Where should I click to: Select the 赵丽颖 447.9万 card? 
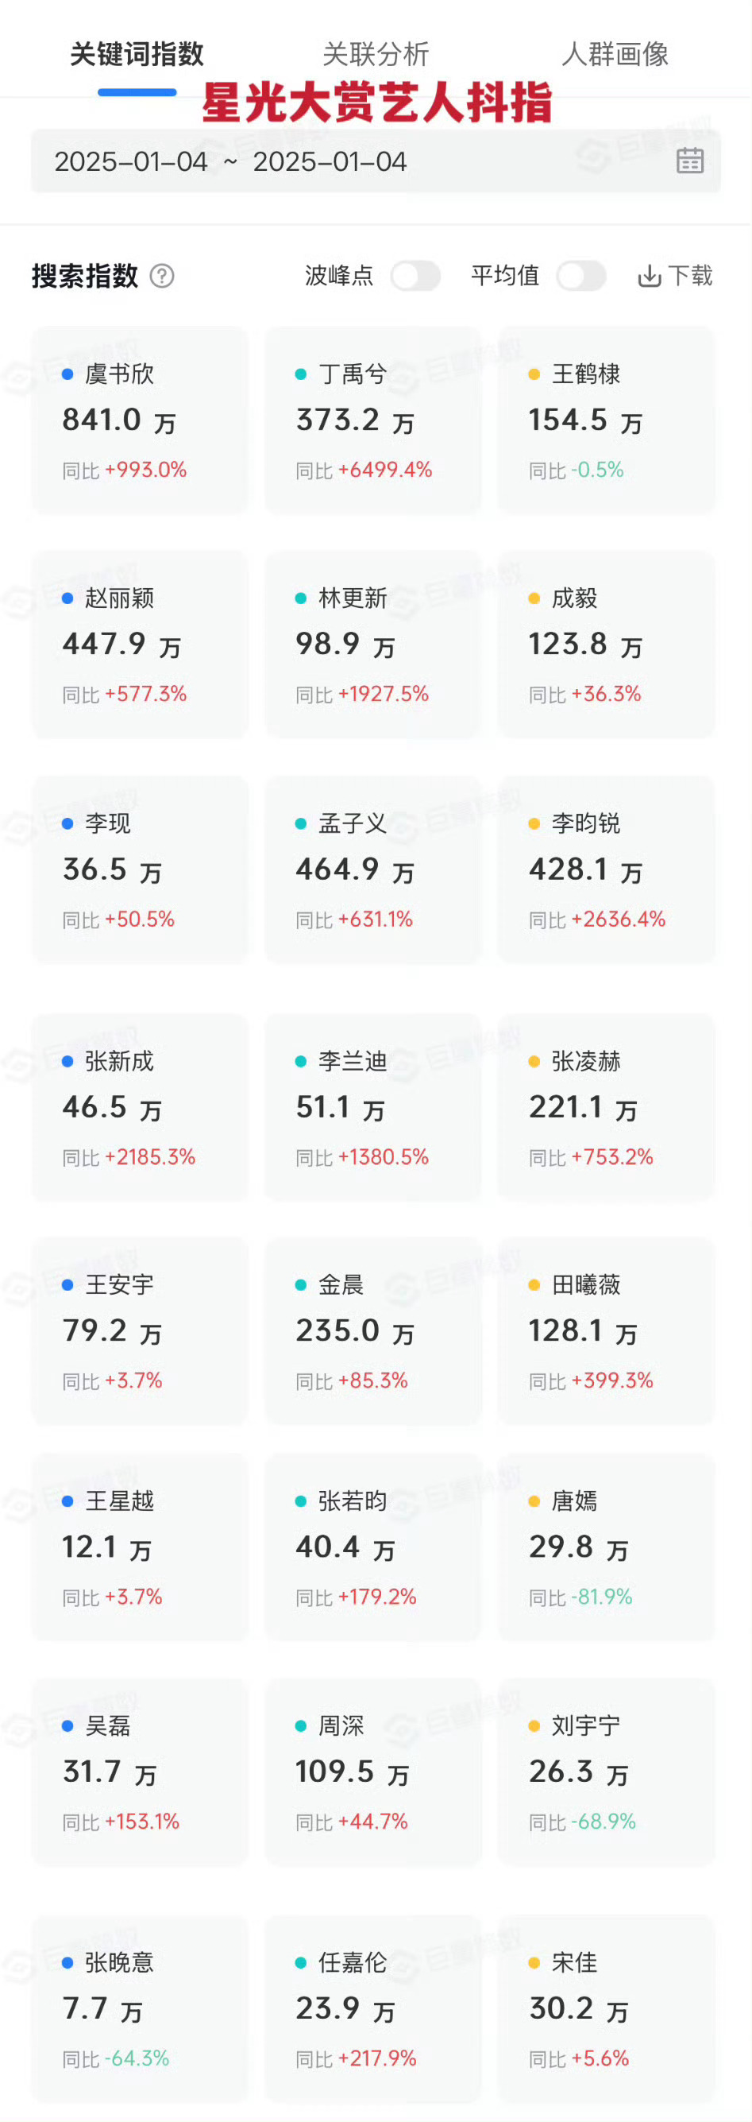pyautogui.click(x=140, y=645)
